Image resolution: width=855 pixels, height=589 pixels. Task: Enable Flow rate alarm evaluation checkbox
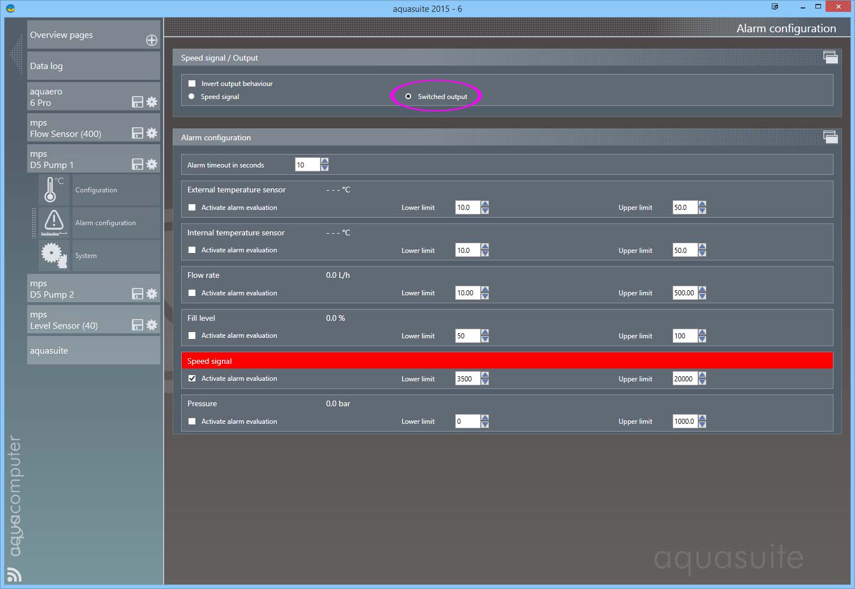(x=192, y=293)
